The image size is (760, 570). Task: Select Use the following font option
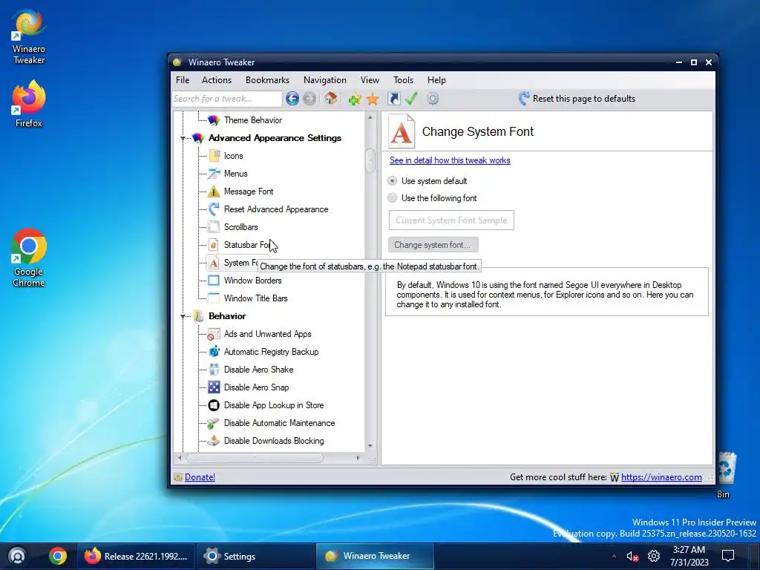(x=393, y=197)
